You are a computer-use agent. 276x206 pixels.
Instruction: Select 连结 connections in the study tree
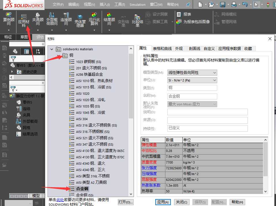(24, 109)
